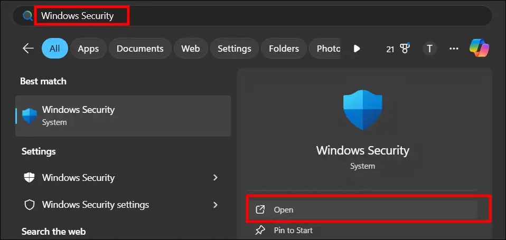This screenshot has height=240, width=506.
Task: Click the filled shield icon under Settings
Action: [x=30, y=178]
